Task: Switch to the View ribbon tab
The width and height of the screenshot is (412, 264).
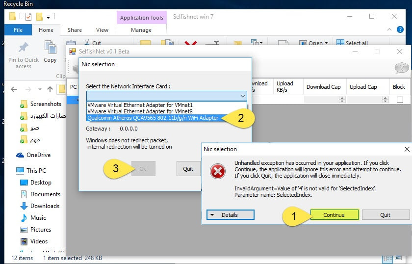Action: click(x=102, y=30)
